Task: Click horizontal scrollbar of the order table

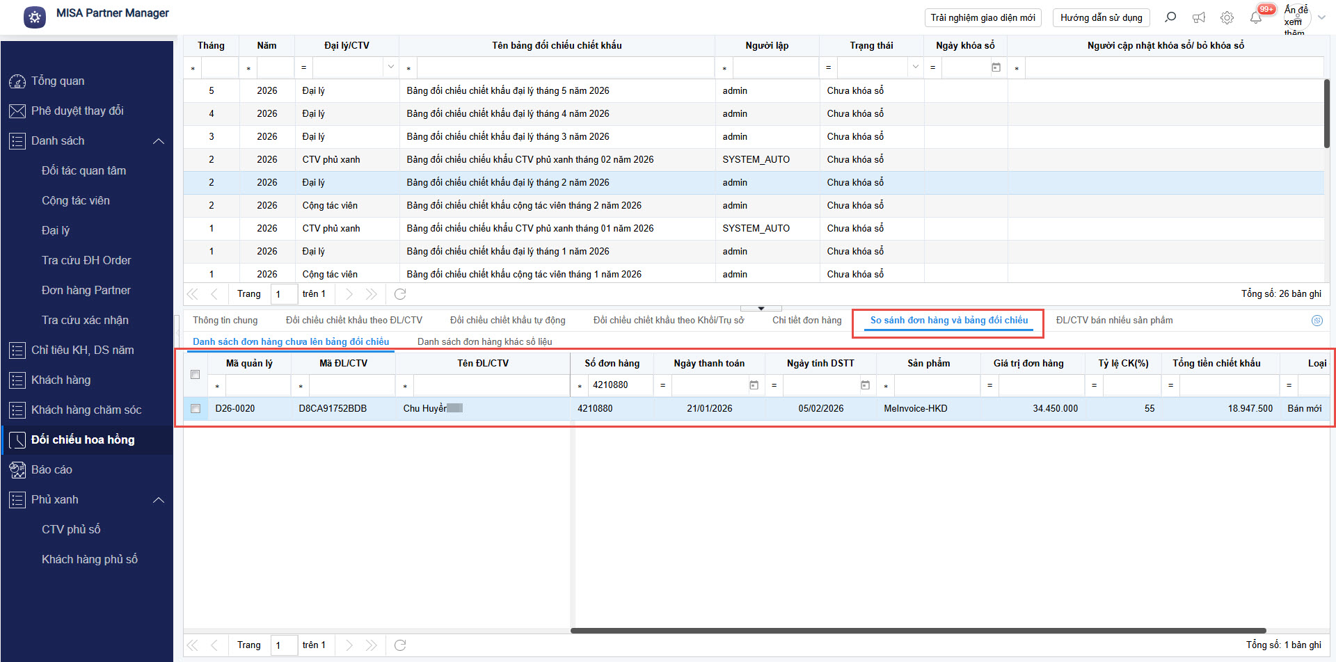Action: tap(917, 631)
